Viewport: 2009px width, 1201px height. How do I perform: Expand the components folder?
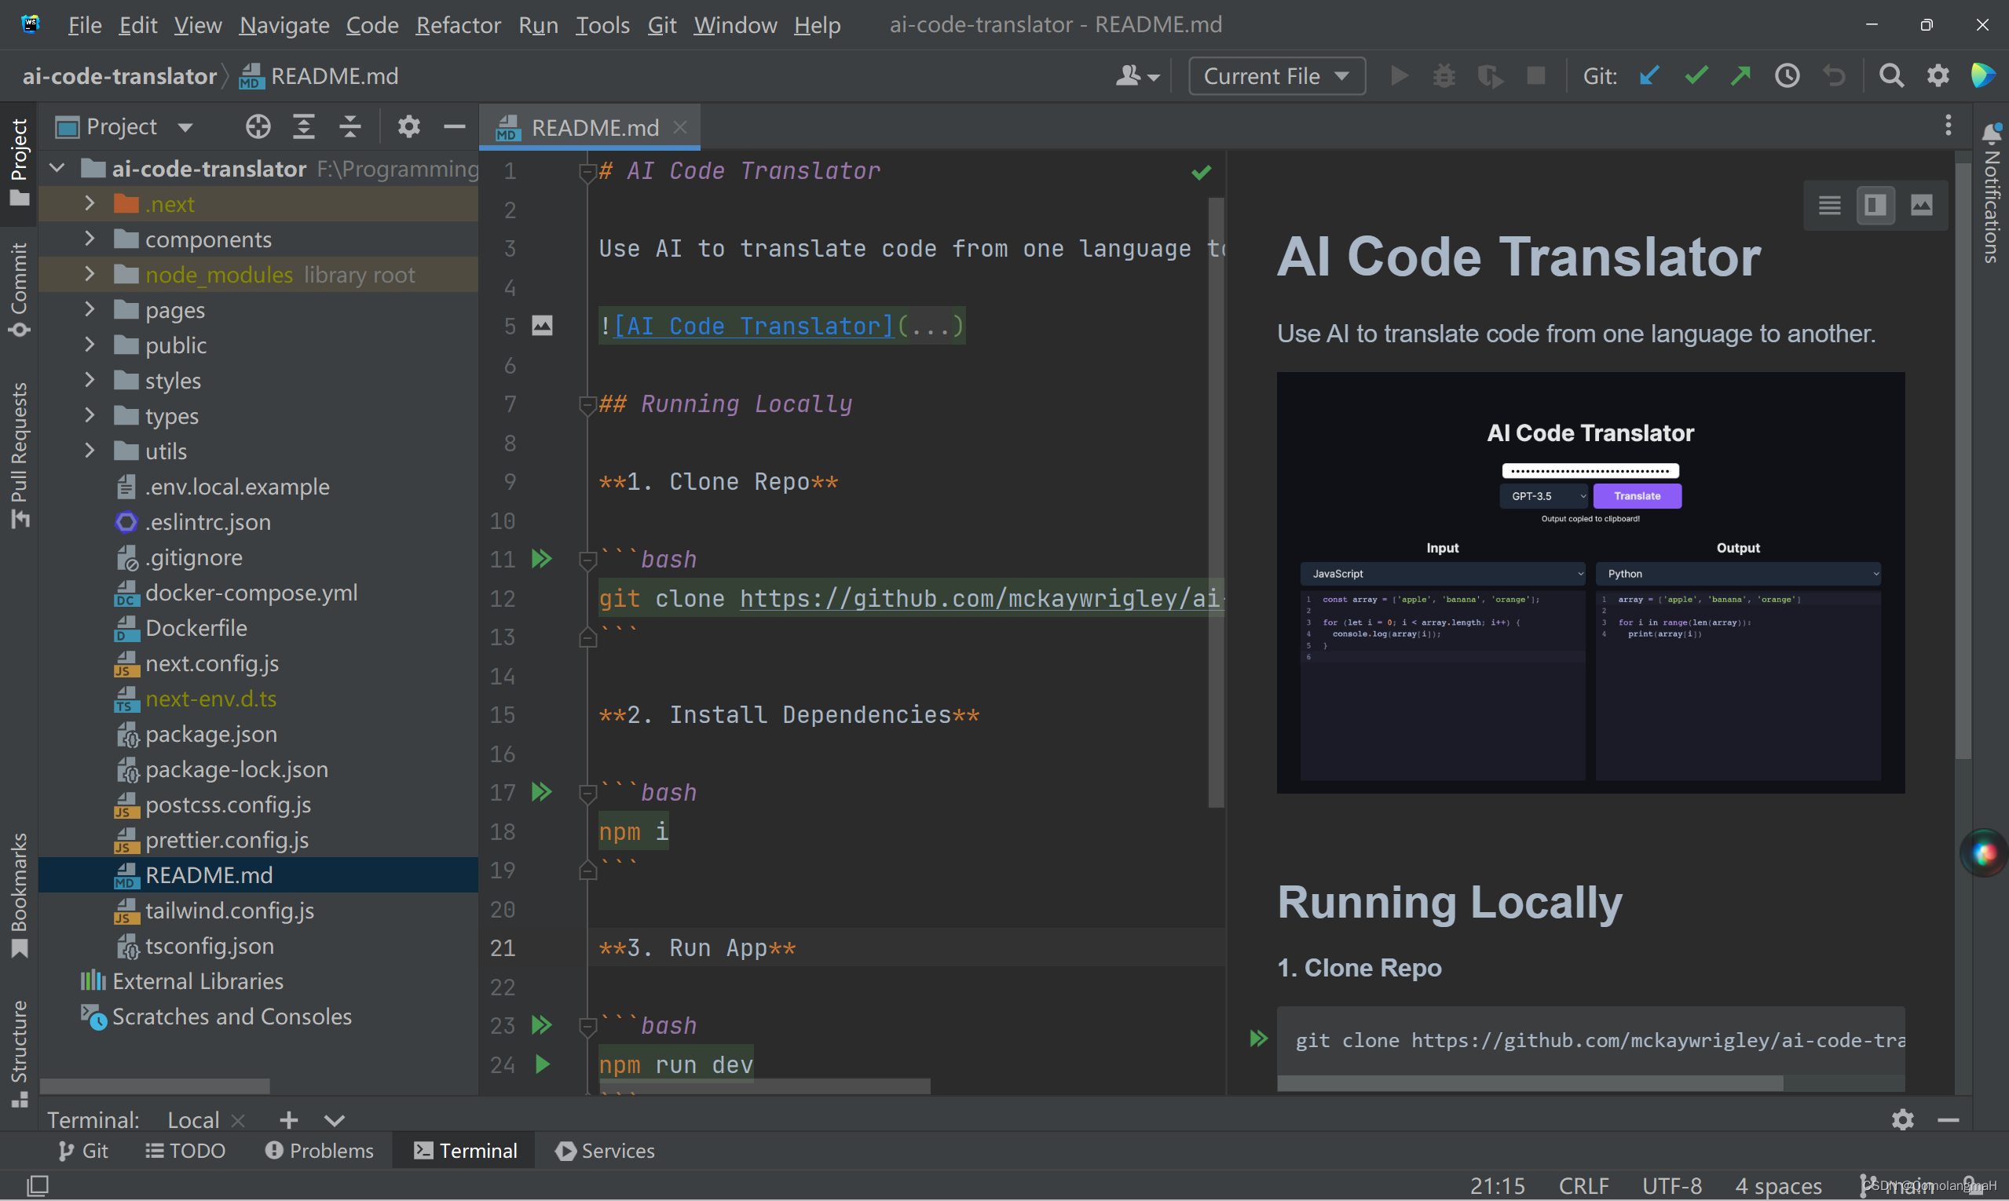[x=90, y=239]
